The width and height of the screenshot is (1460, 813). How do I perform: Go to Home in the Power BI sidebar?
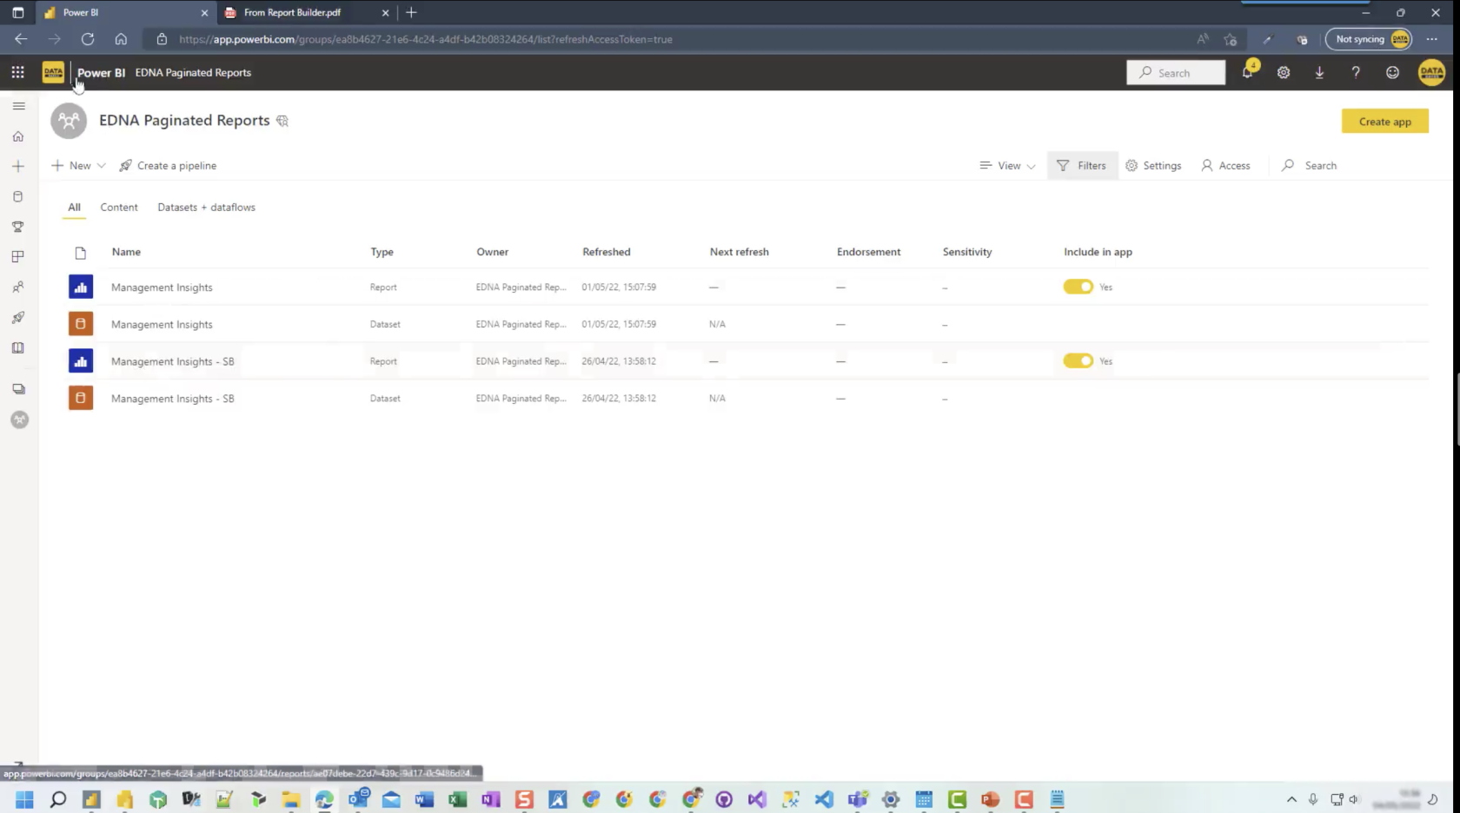click(18, 136)
